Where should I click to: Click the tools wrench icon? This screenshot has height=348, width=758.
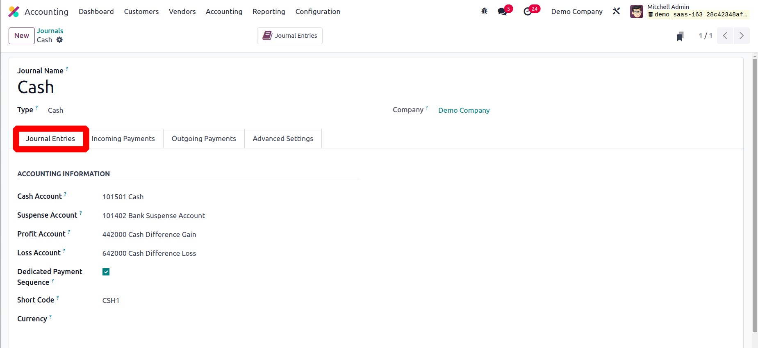[616, 11]
